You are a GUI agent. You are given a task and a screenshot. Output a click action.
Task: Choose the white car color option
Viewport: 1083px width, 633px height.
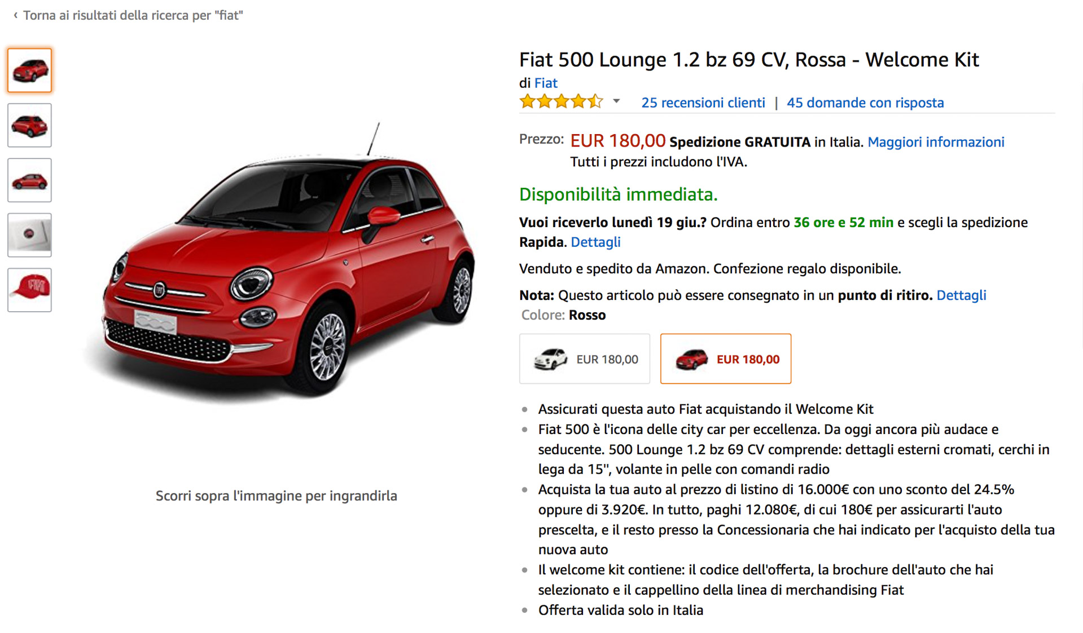pyautogui.click(x=585, y=359)
